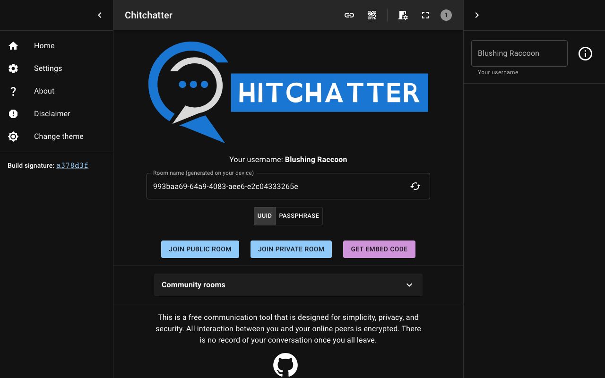The width and height of the screenshot is (605, 378).
Task: Open build signature a378d3f link
Action: [x=72, y=165]
